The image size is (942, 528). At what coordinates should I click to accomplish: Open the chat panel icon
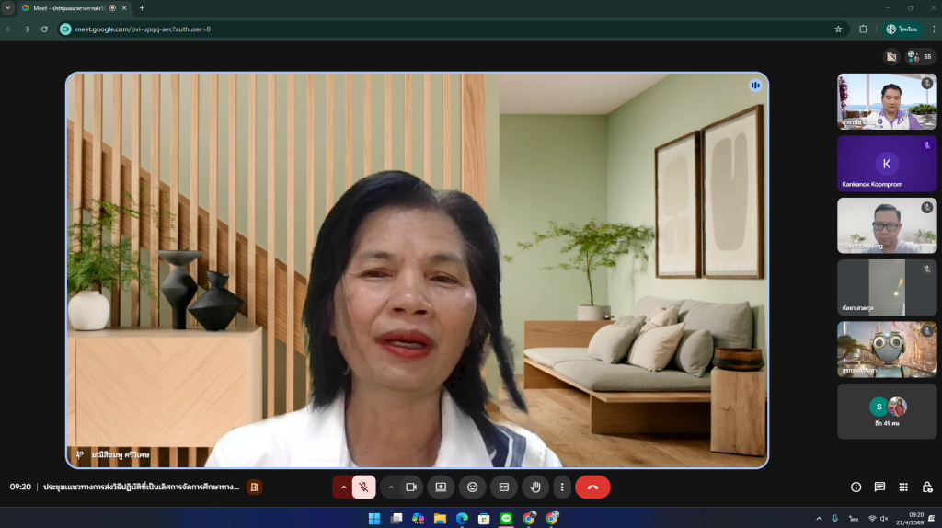879,487
